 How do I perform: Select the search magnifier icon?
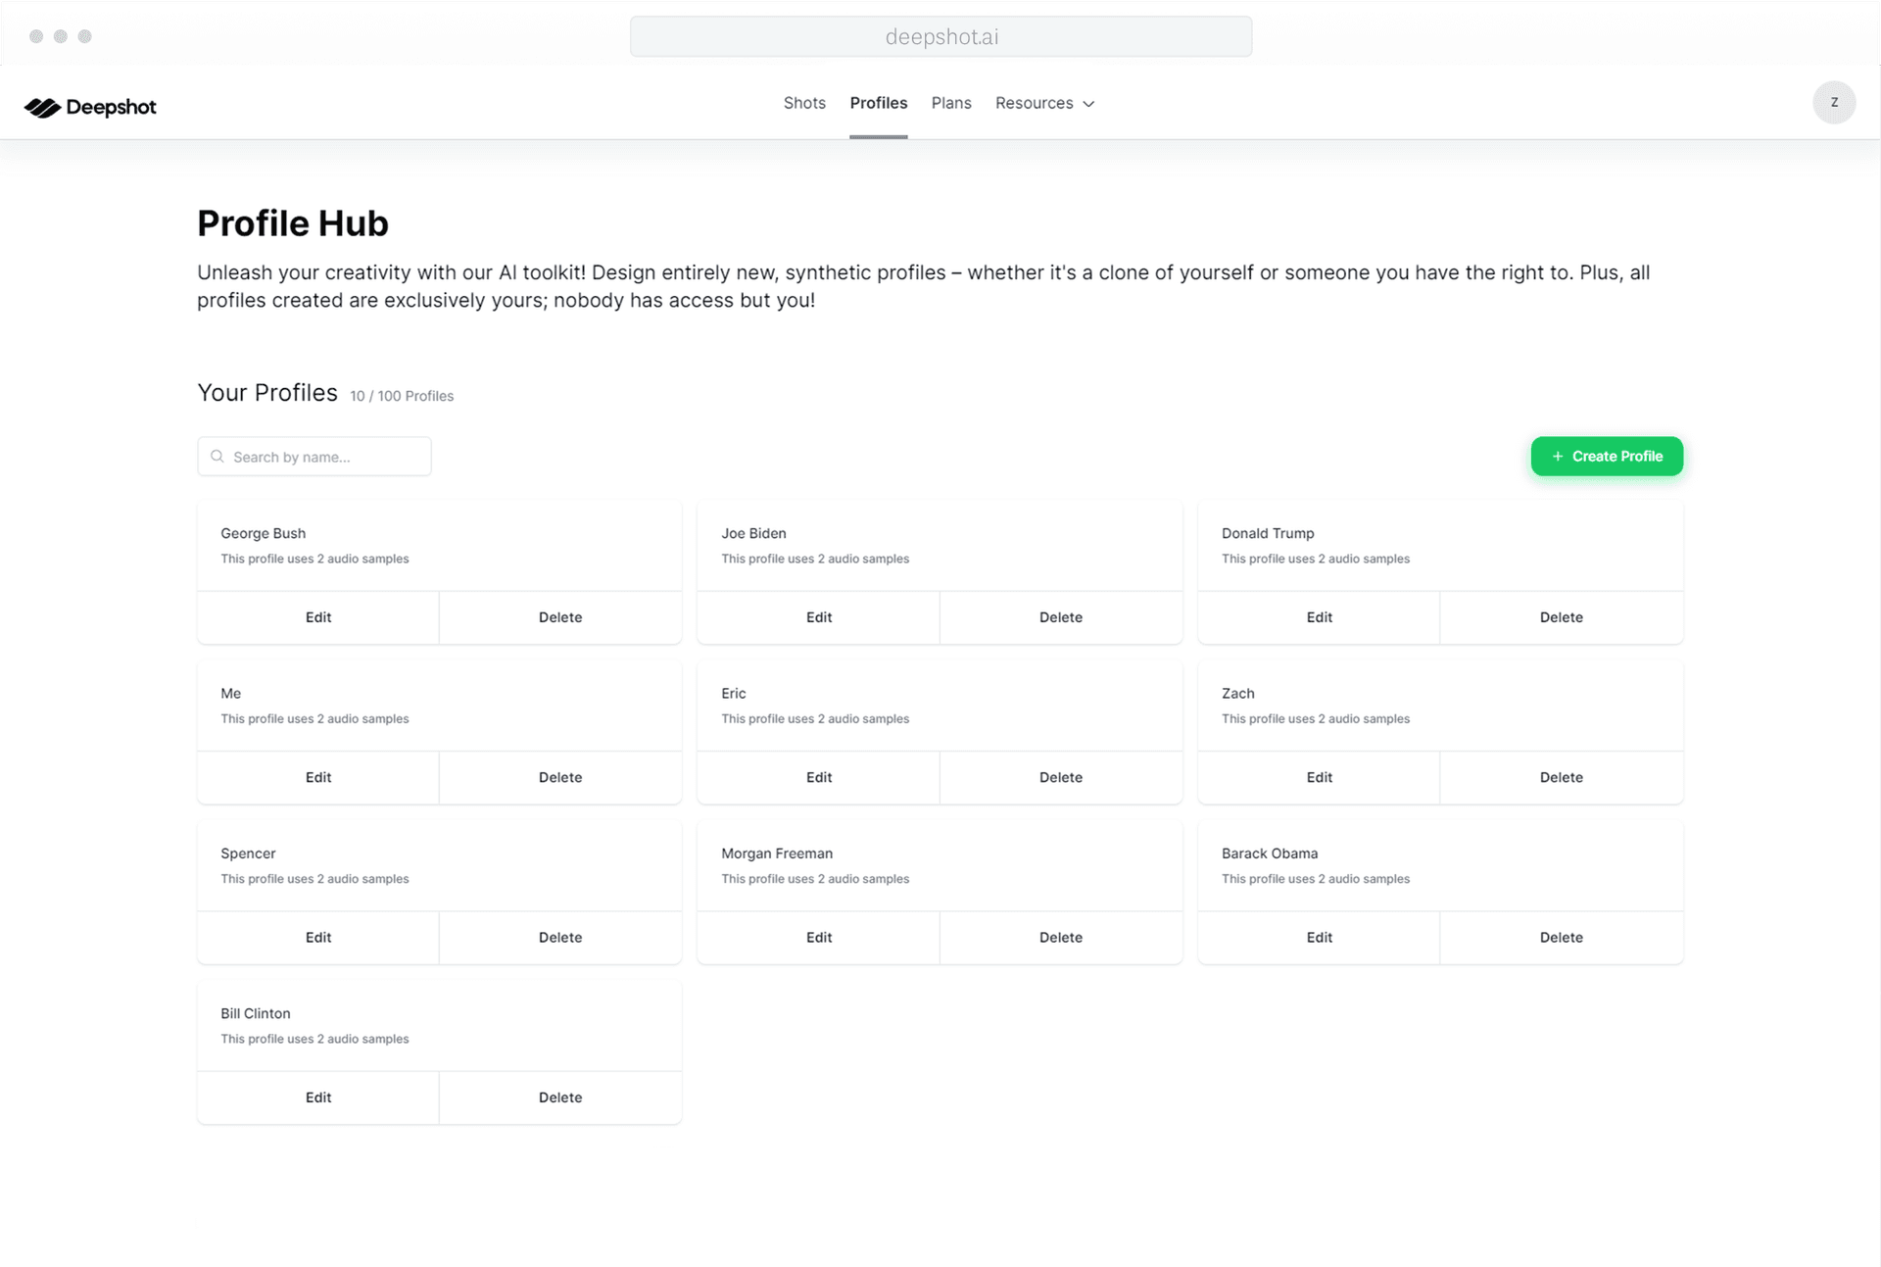(x=217, y=456)
